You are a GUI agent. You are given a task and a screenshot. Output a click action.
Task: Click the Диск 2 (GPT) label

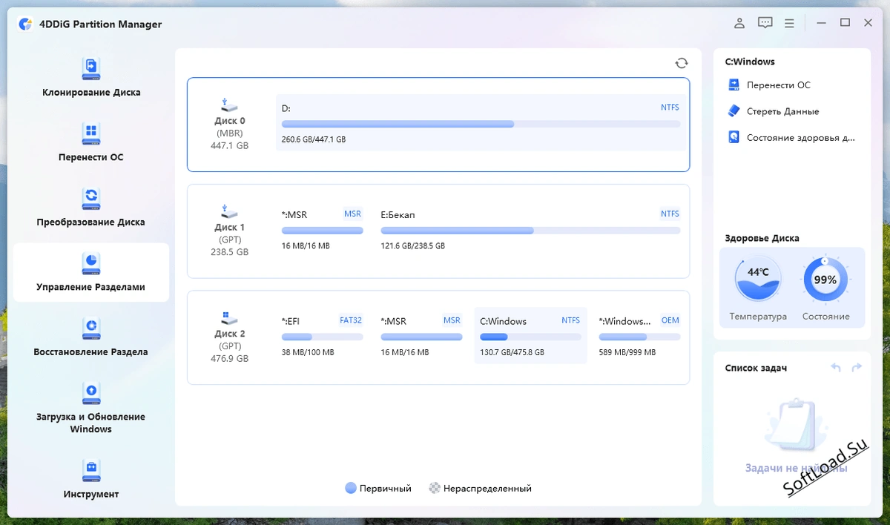point(230,340)
